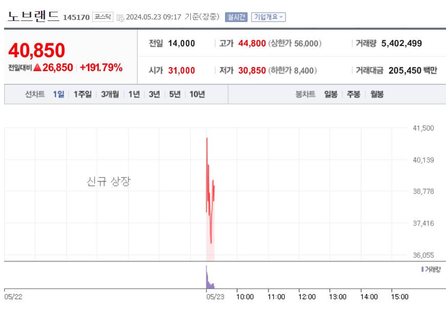Select the 1일 chart period tab

tap(57, 94)
